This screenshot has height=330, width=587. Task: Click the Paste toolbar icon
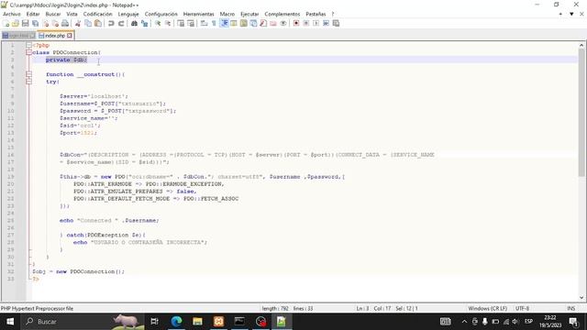pyautogui.click(x=98, y=24)
